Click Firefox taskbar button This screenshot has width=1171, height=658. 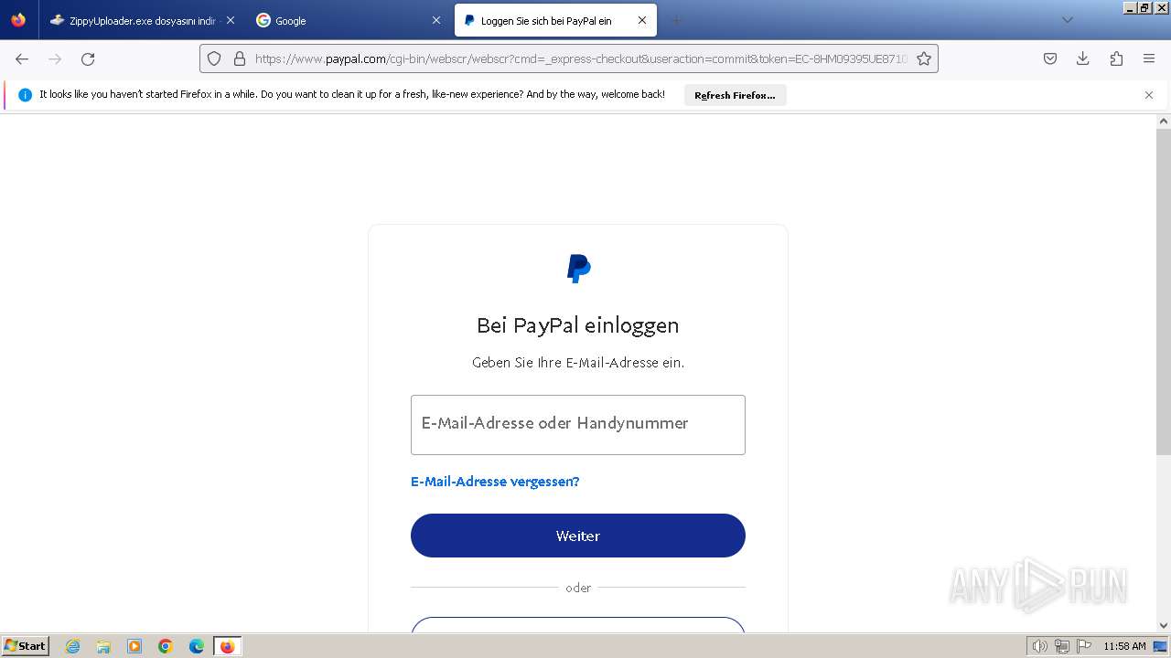(x=228, y=646)
